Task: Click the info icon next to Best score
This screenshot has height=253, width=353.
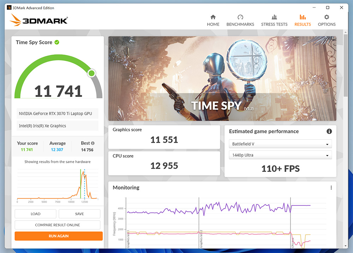Action: coord(93,143)
